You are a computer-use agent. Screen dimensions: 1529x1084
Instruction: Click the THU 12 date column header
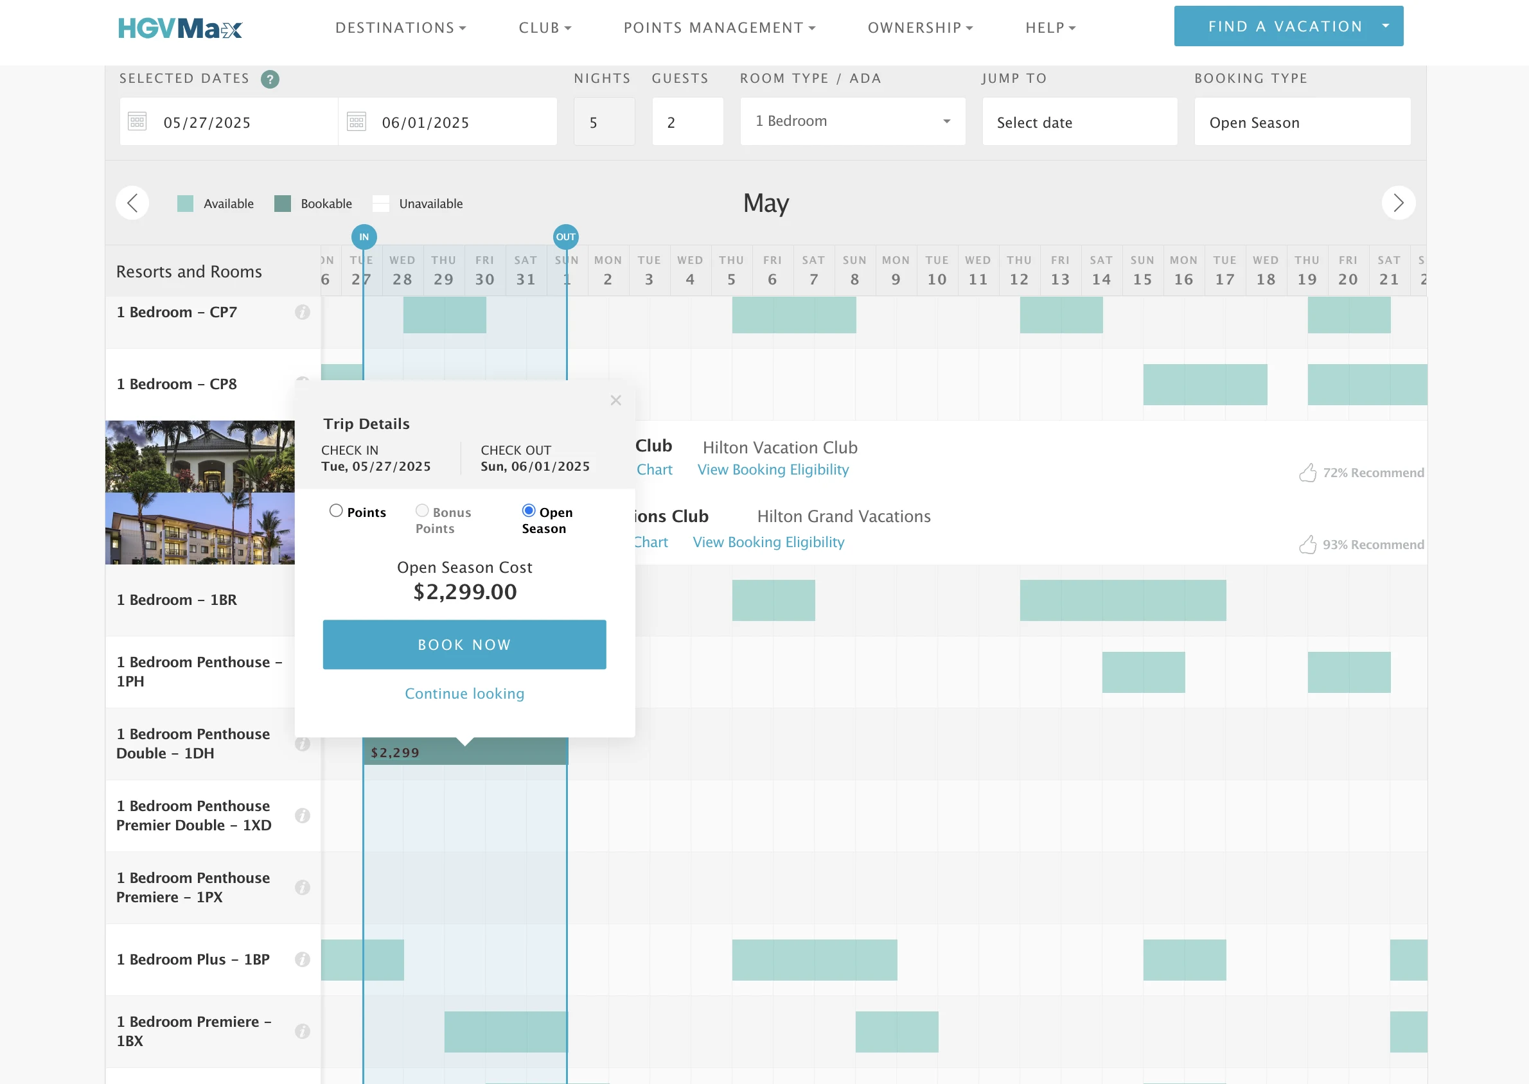1020,270
